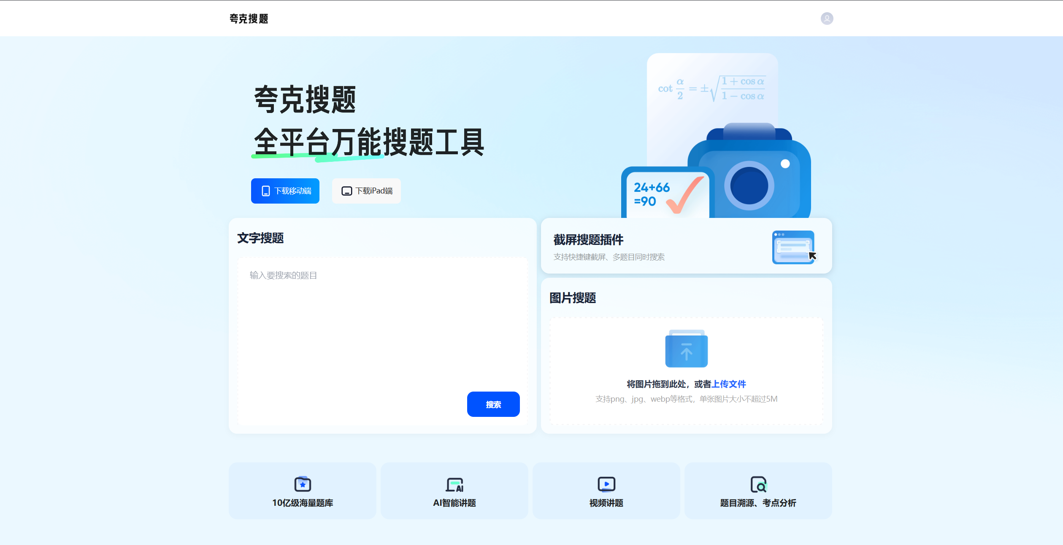
Task: Click the user avatar icon top right
Action: coord(826,18)
